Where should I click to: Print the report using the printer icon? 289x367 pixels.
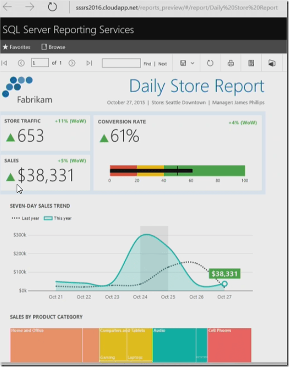click(231, 63)
